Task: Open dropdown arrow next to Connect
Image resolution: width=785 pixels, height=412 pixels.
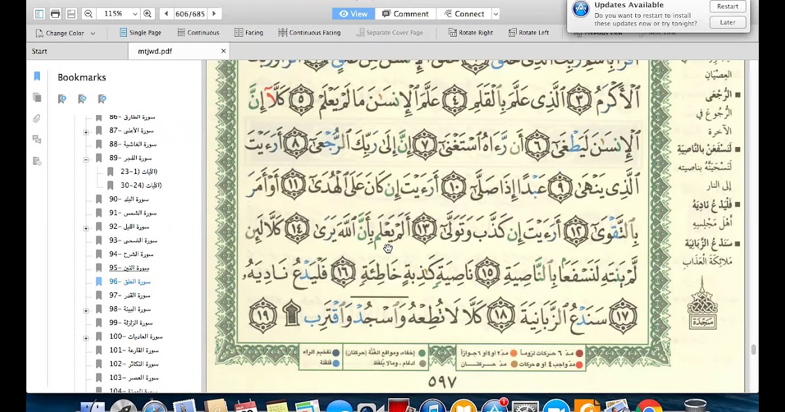Action: (495, 14)
